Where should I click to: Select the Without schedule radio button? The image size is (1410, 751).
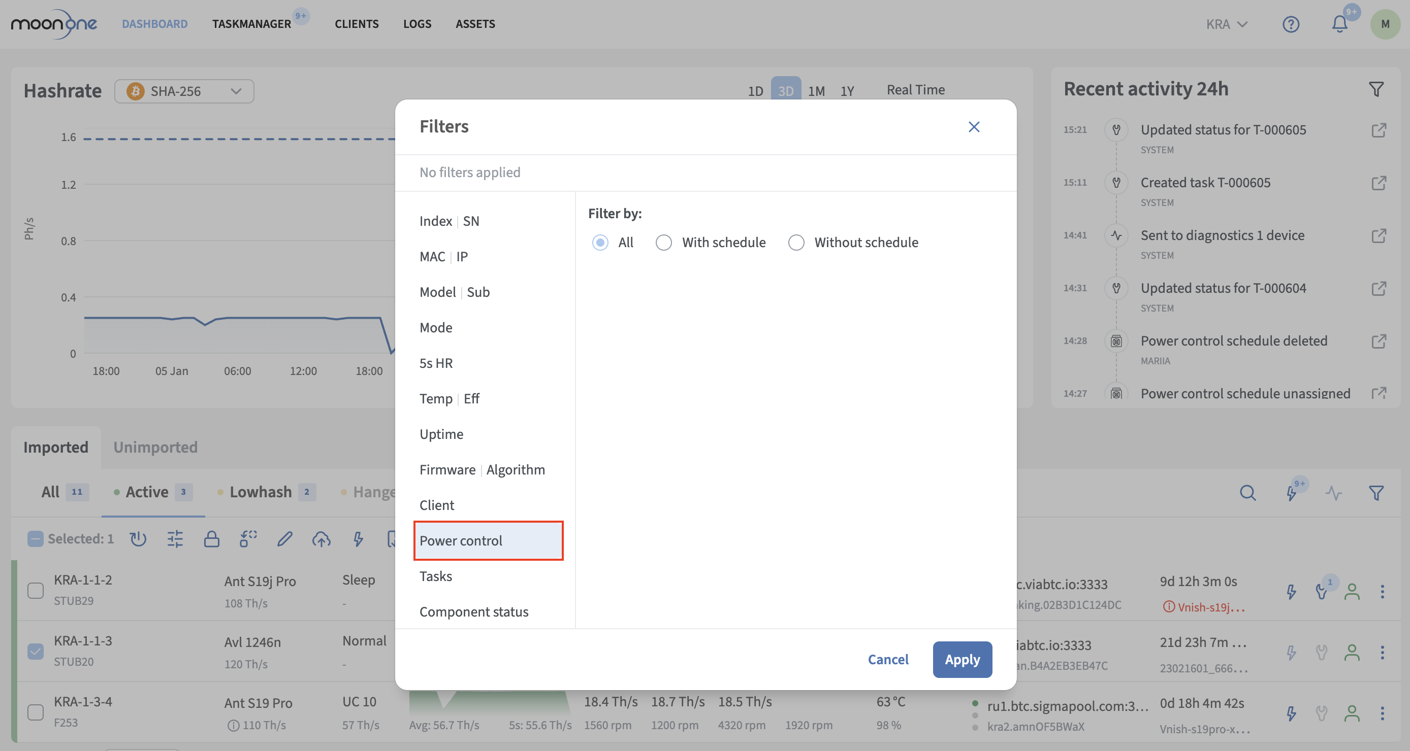[796, 243]
